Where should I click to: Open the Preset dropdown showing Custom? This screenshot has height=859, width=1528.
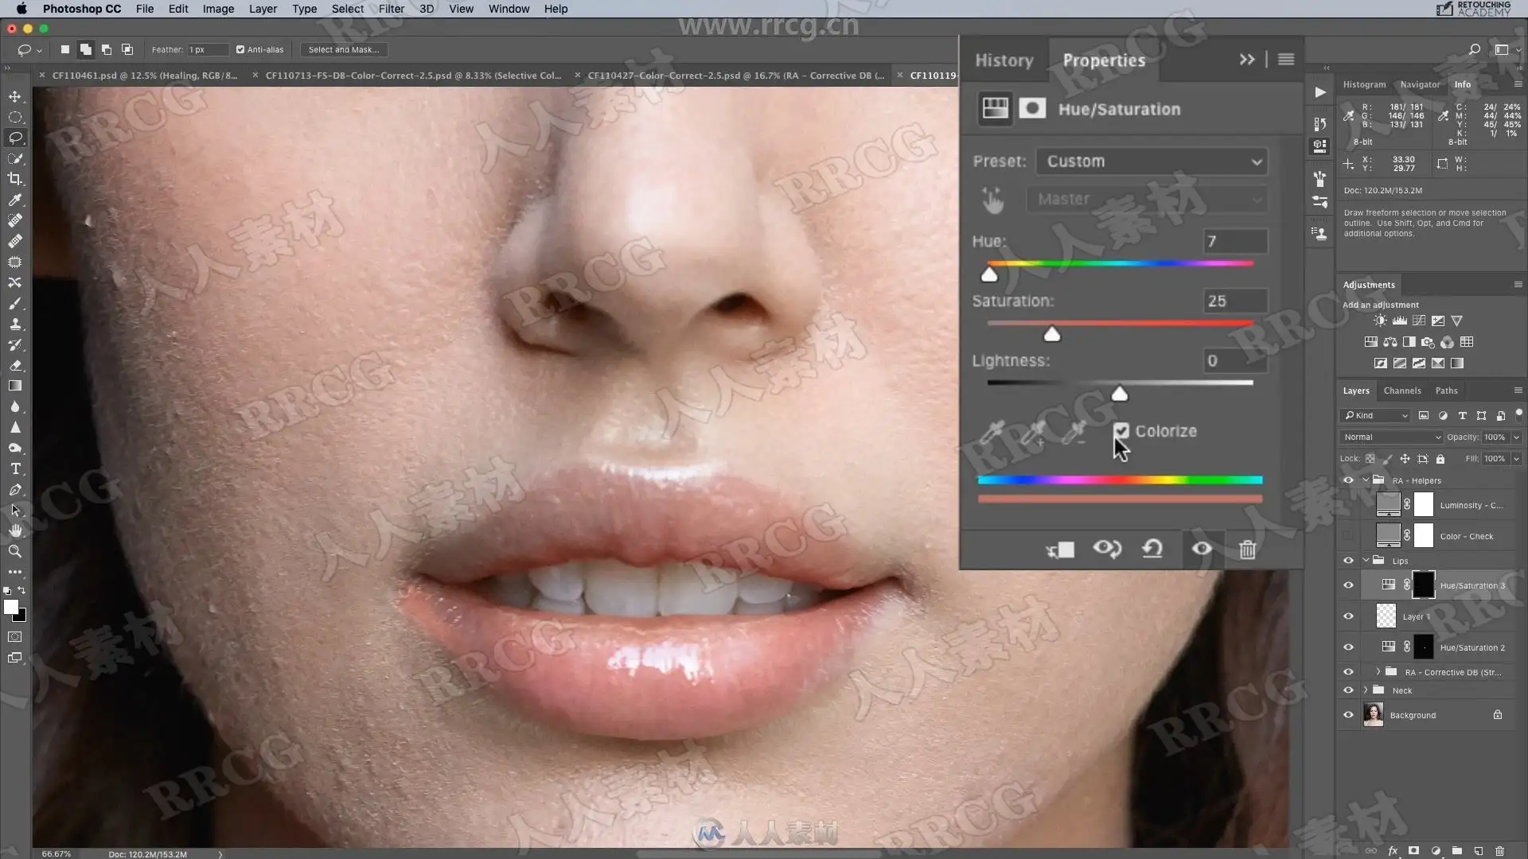1151,161
